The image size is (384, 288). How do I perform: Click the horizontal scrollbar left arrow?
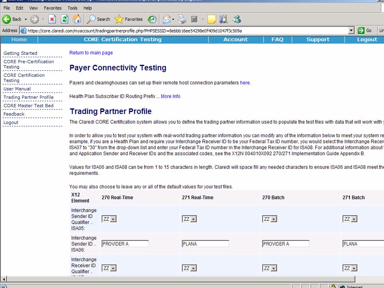(x=4, y=279)
